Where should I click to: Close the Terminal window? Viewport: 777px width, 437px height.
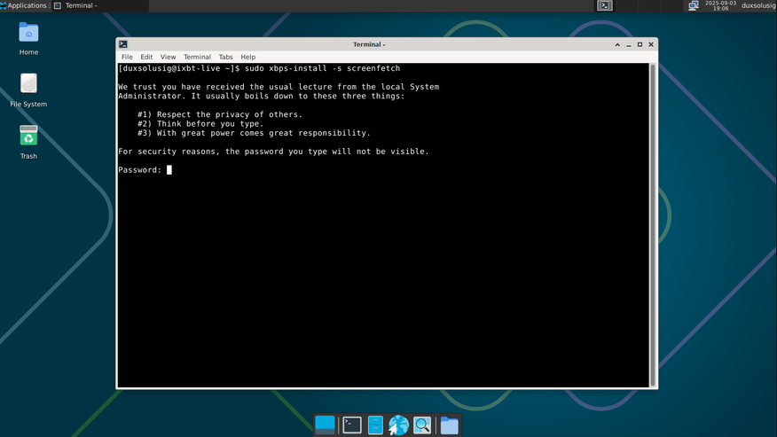tap(651, 44)
